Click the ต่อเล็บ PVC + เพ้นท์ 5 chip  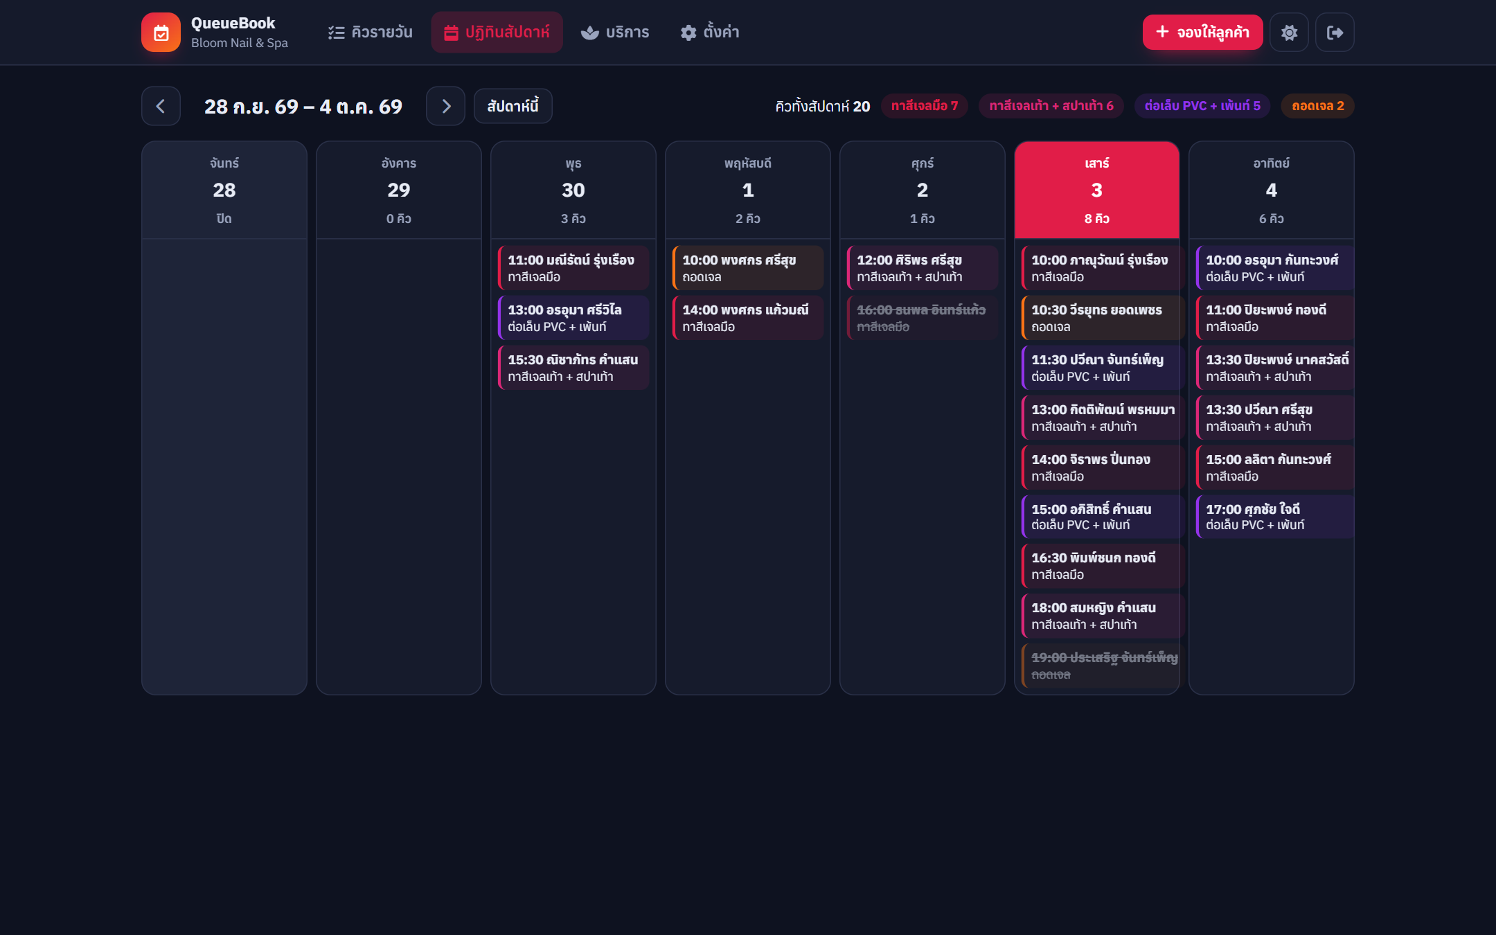point(1202,106)
